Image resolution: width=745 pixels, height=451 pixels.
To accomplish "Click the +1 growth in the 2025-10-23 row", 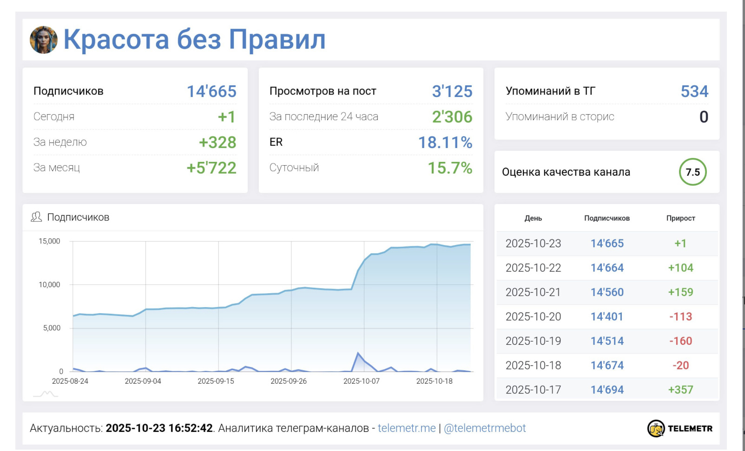I will [x=680, y=244].
